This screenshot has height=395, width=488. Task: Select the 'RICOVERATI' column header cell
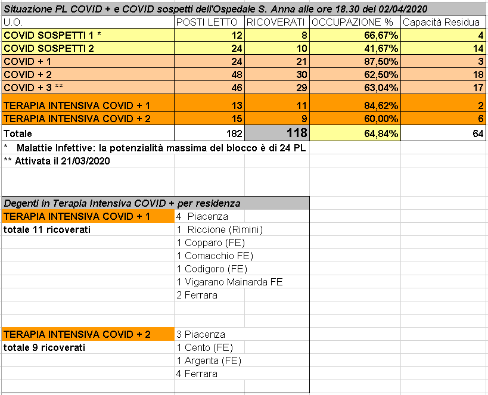[276, 22]
